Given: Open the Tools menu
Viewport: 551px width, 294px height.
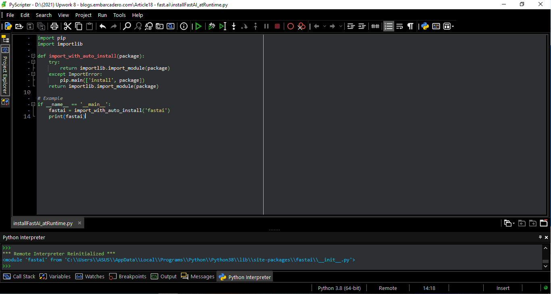Looking at the screenshot, I should pyautogui.click(x=119, y=15).
